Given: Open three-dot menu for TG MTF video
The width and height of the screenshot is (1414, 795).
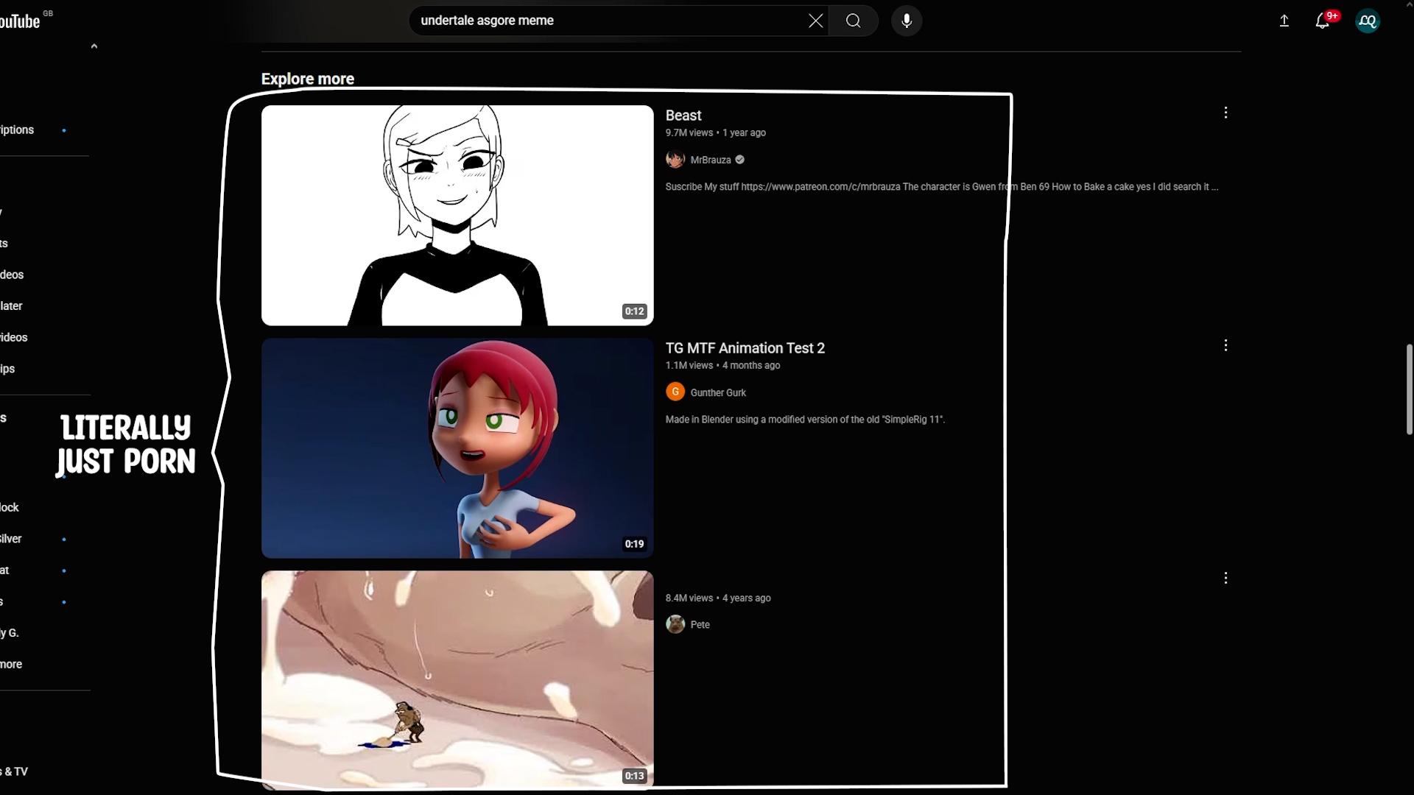Looking at the screenshot, I should [1225, 345].
